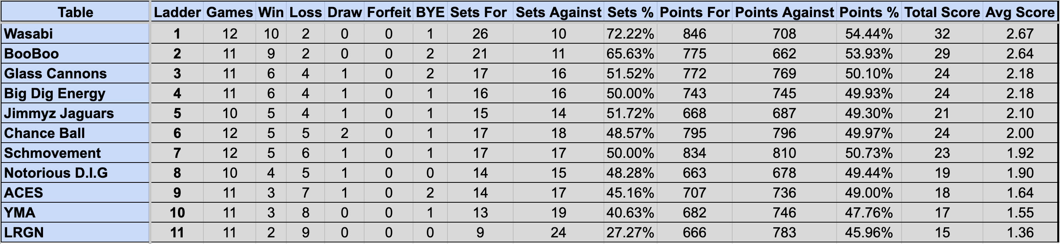The width and height of the screenshot is (1060, 244).
Task: Click the Total Score column header
Action: (942, 12)
